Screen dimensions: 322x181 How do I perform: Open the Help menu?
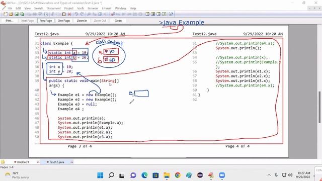tap(133, 9)
